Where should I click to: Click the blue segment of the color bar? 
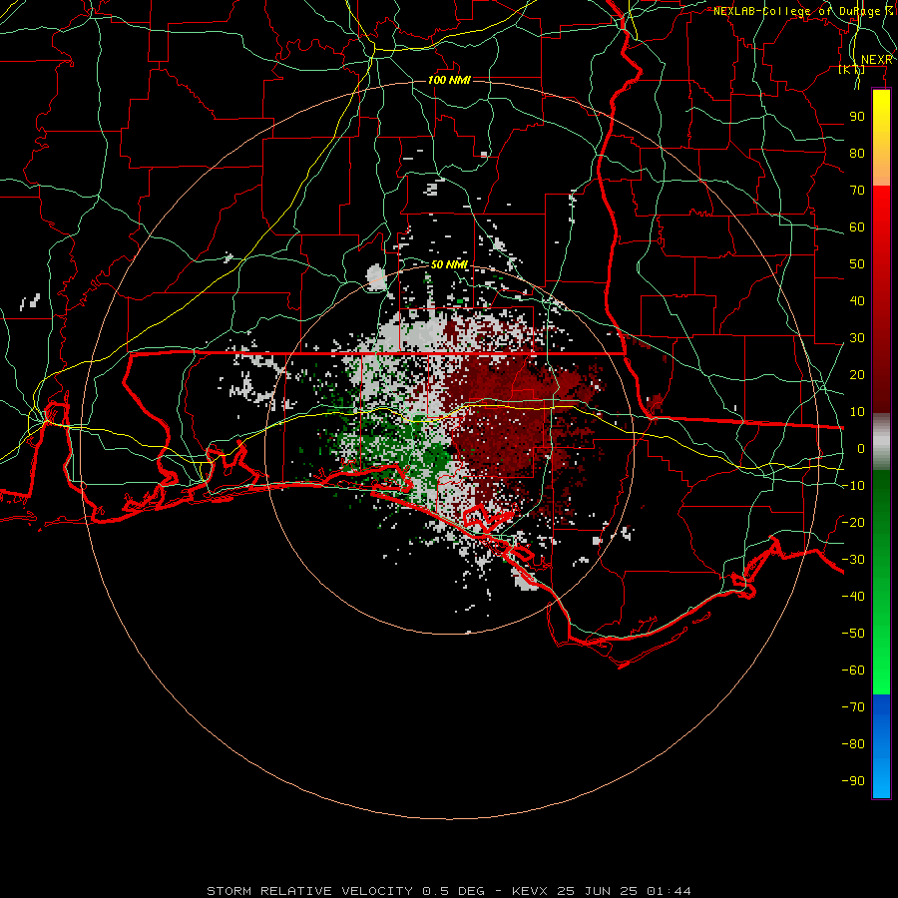click(881, 746)
